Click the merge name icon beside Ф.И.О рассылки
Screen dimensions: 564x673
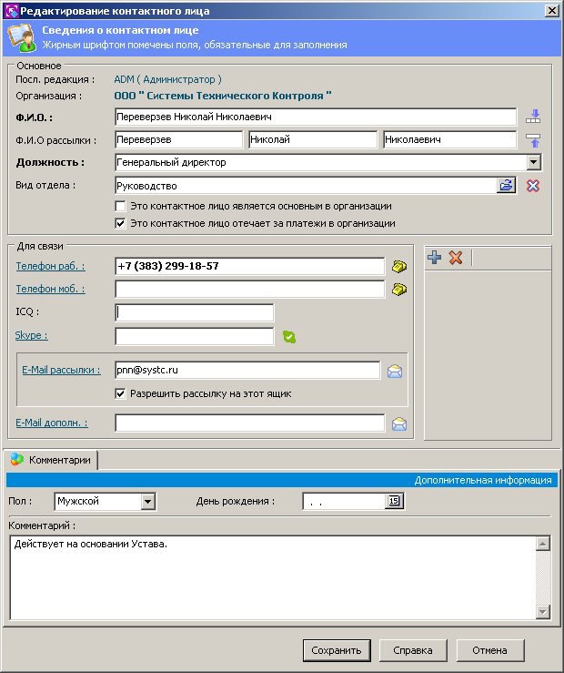tap(534, 140)
